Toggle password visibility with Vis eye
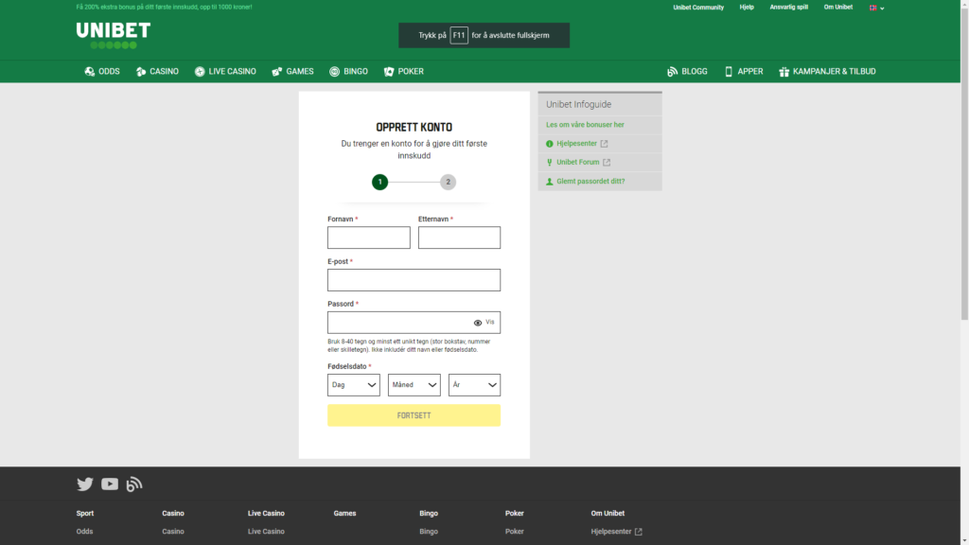This screenshot has width=969, height=545. 484,323
